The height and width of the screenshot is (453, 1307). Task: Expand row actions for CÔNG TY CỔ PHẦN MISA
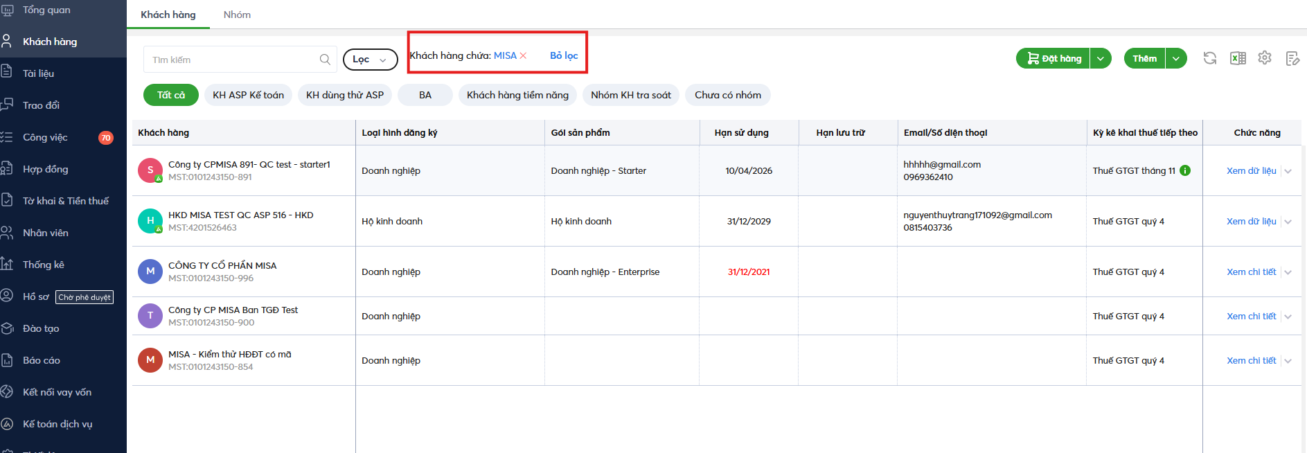pyautogui.click(x=1288, y=272)
